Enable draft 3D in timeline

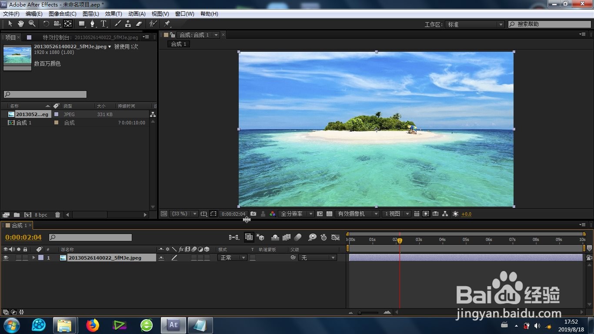[x=260, y=237]
